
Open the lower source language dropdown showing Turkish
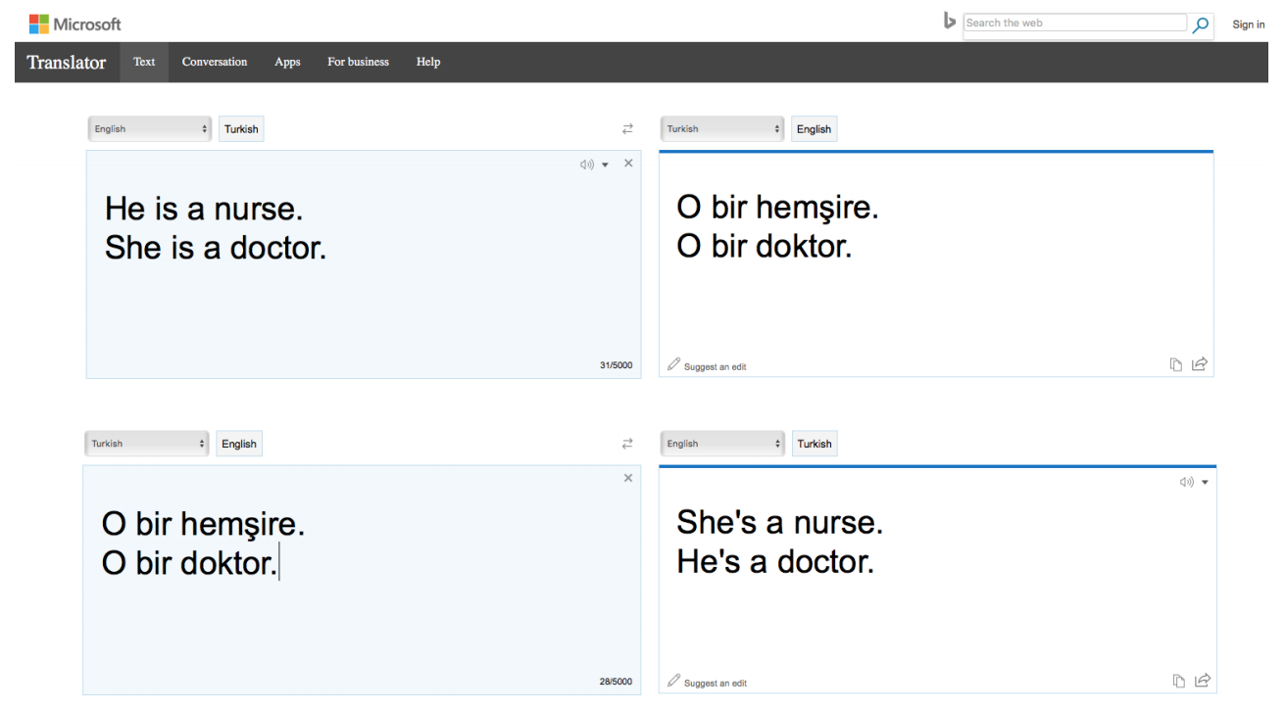pyautogui.click(x=148, y=444)
